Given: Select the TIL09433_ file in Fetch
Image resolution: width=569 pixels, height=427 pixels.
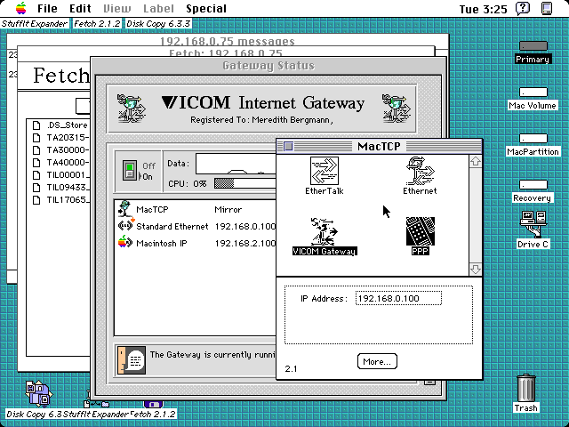Looking at the screenshot, I should click(60, 188).
